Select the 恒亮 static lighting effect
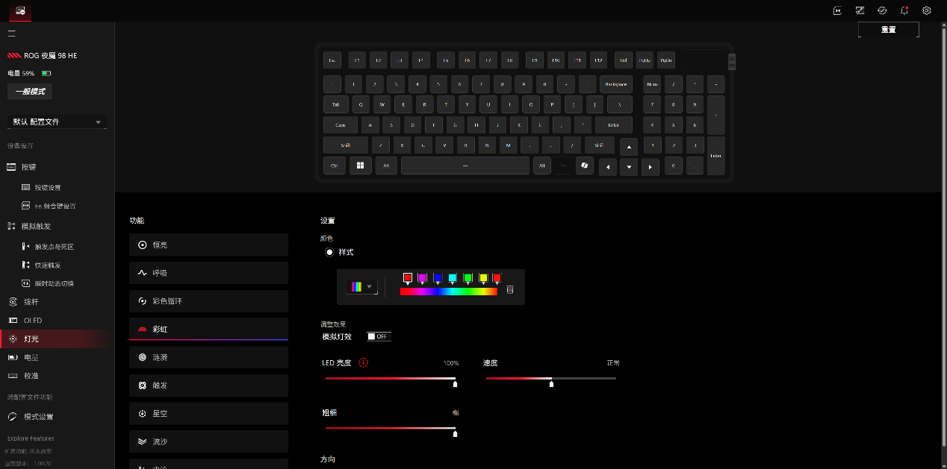This screenshot has width=947, height=469. pyautogui.click(x=208, y=245)
